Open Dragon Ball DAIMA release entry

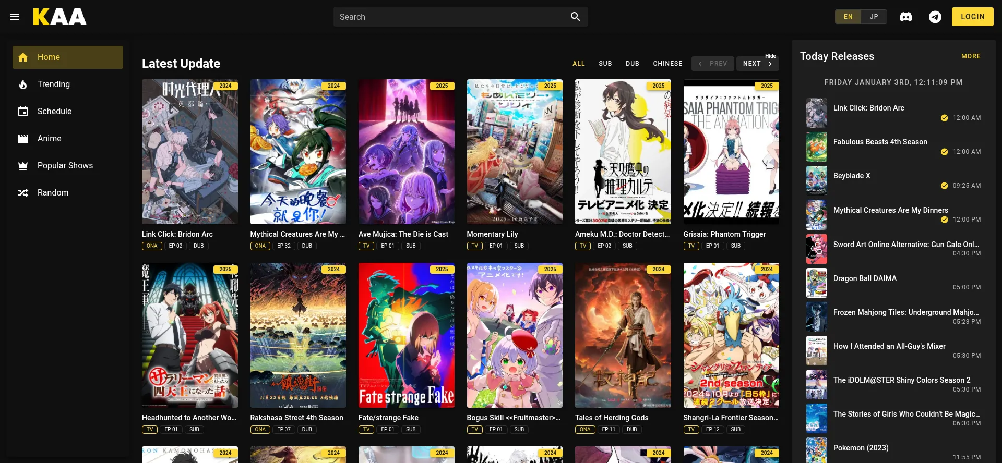[x=893, y=283]
